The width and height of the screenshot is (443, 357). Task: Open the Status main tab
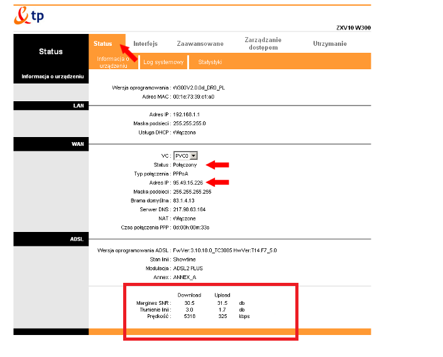coord(103,43)
